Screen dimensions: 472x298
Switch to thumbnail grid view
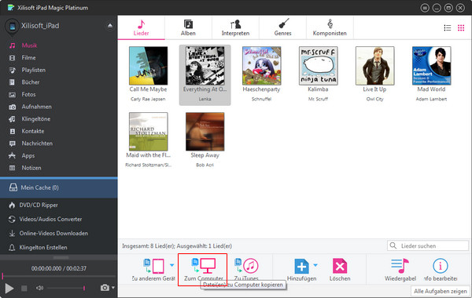pos(461,28)
